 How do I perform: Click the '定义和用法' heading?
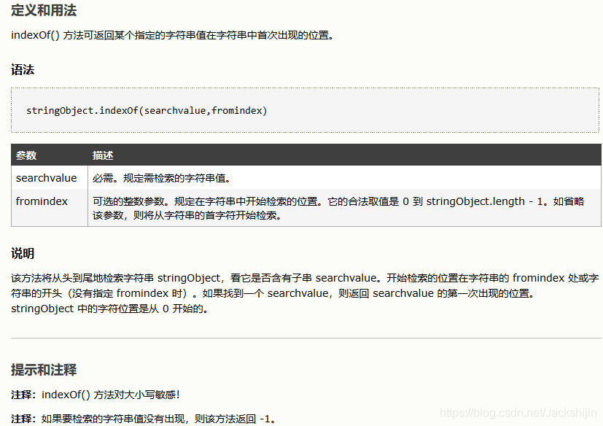[44, 10]
